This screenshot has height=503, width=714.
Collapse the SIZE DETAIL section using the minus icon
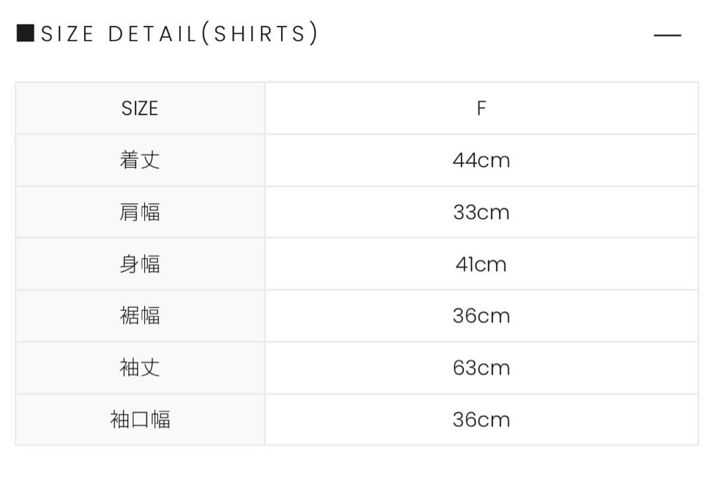[667, 35]
